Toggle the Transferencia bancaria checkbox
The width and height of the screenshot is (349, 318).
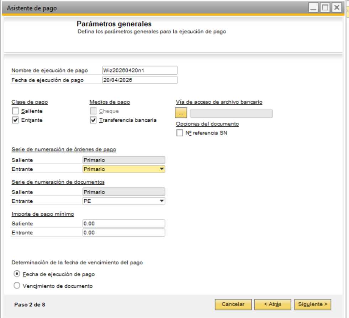[93, 120]
